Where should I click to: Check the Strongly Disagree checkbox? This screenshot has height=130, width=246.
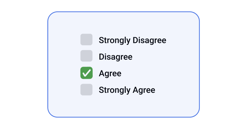point(87,40)
